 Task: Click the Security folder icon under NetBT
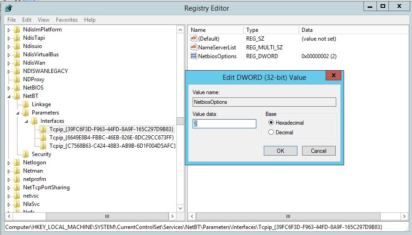tap(26, 154)
